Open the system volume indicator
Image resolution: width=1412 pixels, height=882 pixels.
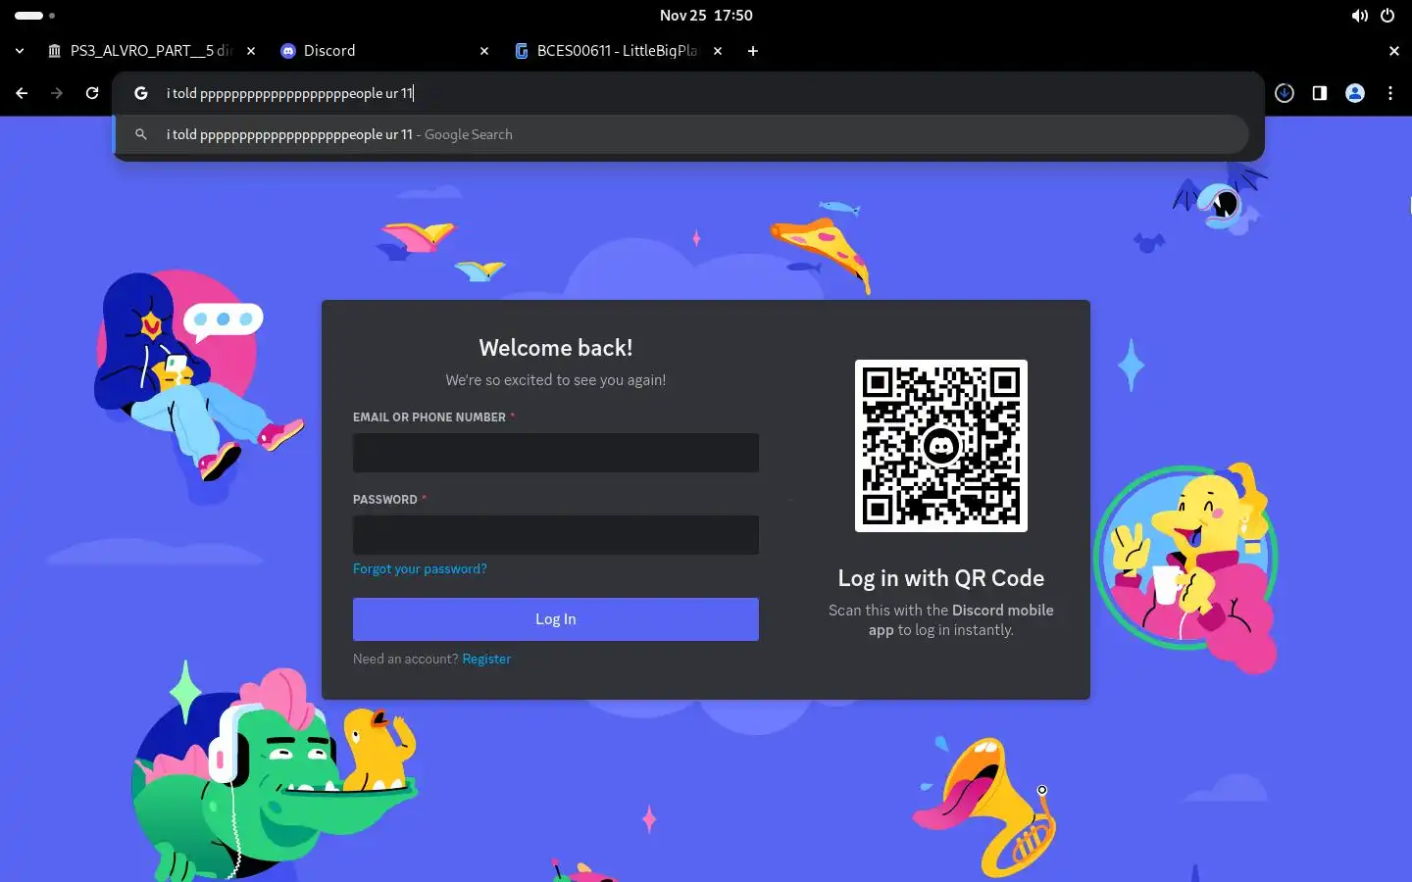point(1359,16)
